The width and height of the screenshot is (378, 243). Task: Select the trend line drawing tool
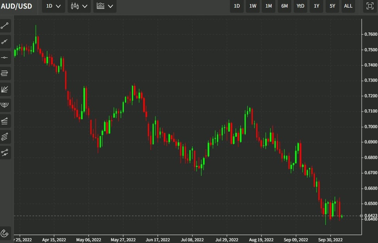point(5,26)
